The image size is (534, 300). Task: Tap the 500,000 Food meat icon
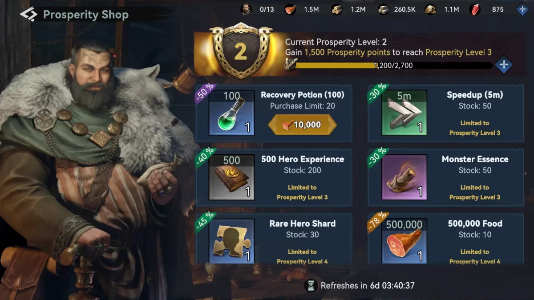(404, 241)
